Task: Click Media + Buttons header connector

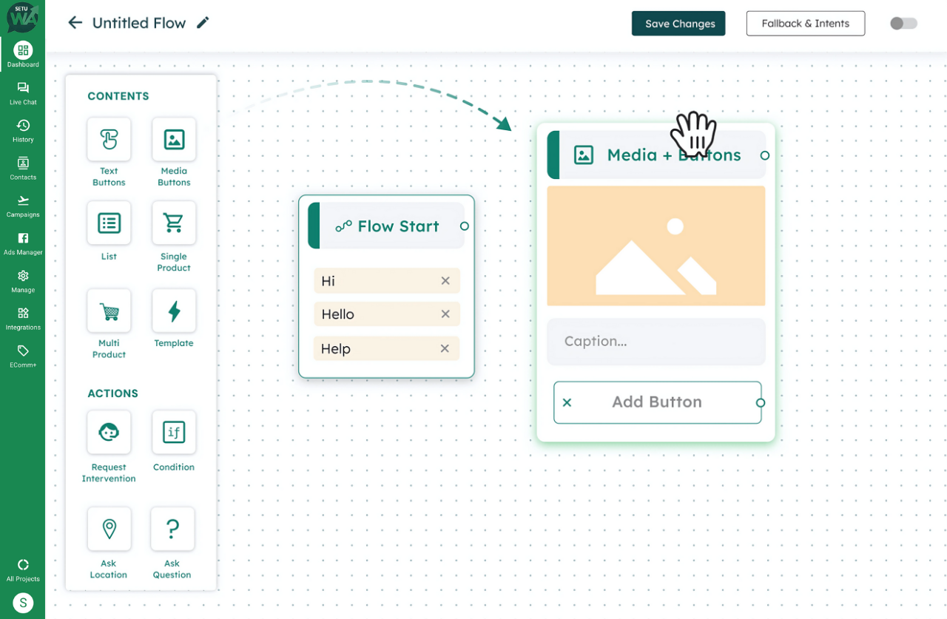Action: 765,155
